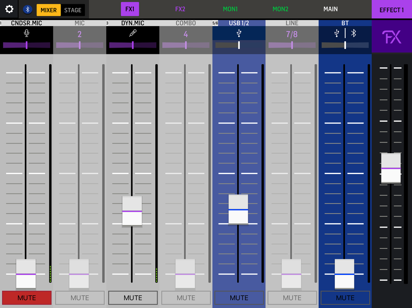Tap the Bluetooth icon on the BT channel
Viewport: 412px width, 308px height.
353,33
